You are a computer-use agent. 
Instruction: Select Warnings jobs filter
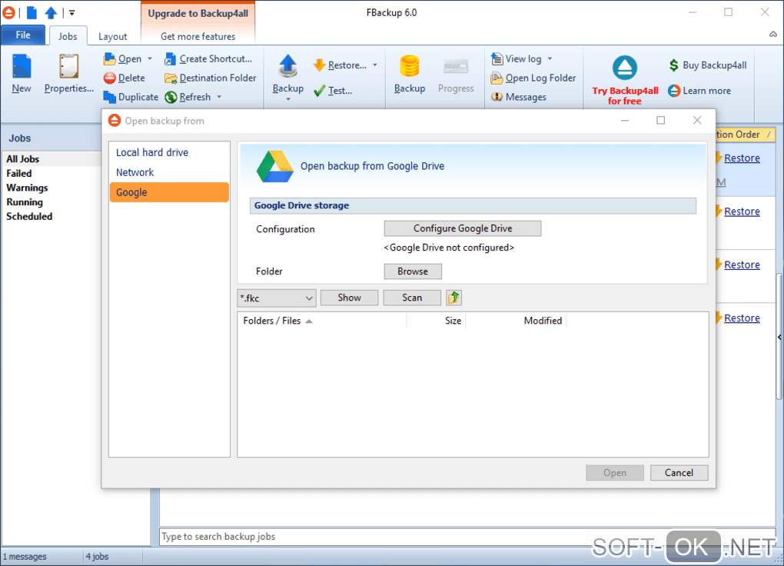tap(27, 188)
